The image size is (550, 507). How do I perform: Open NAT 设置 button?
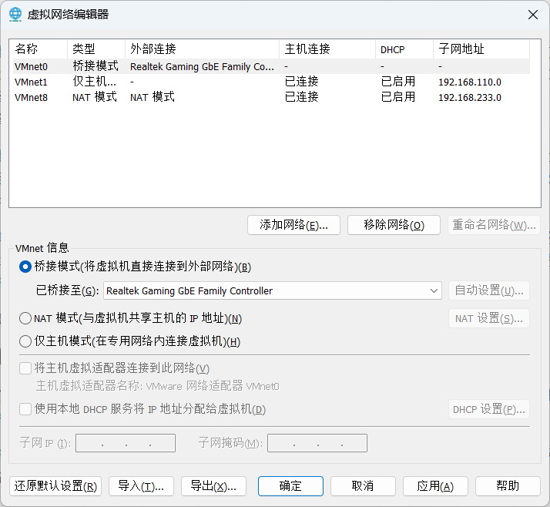pyautogui.click(x=489, y=318)
